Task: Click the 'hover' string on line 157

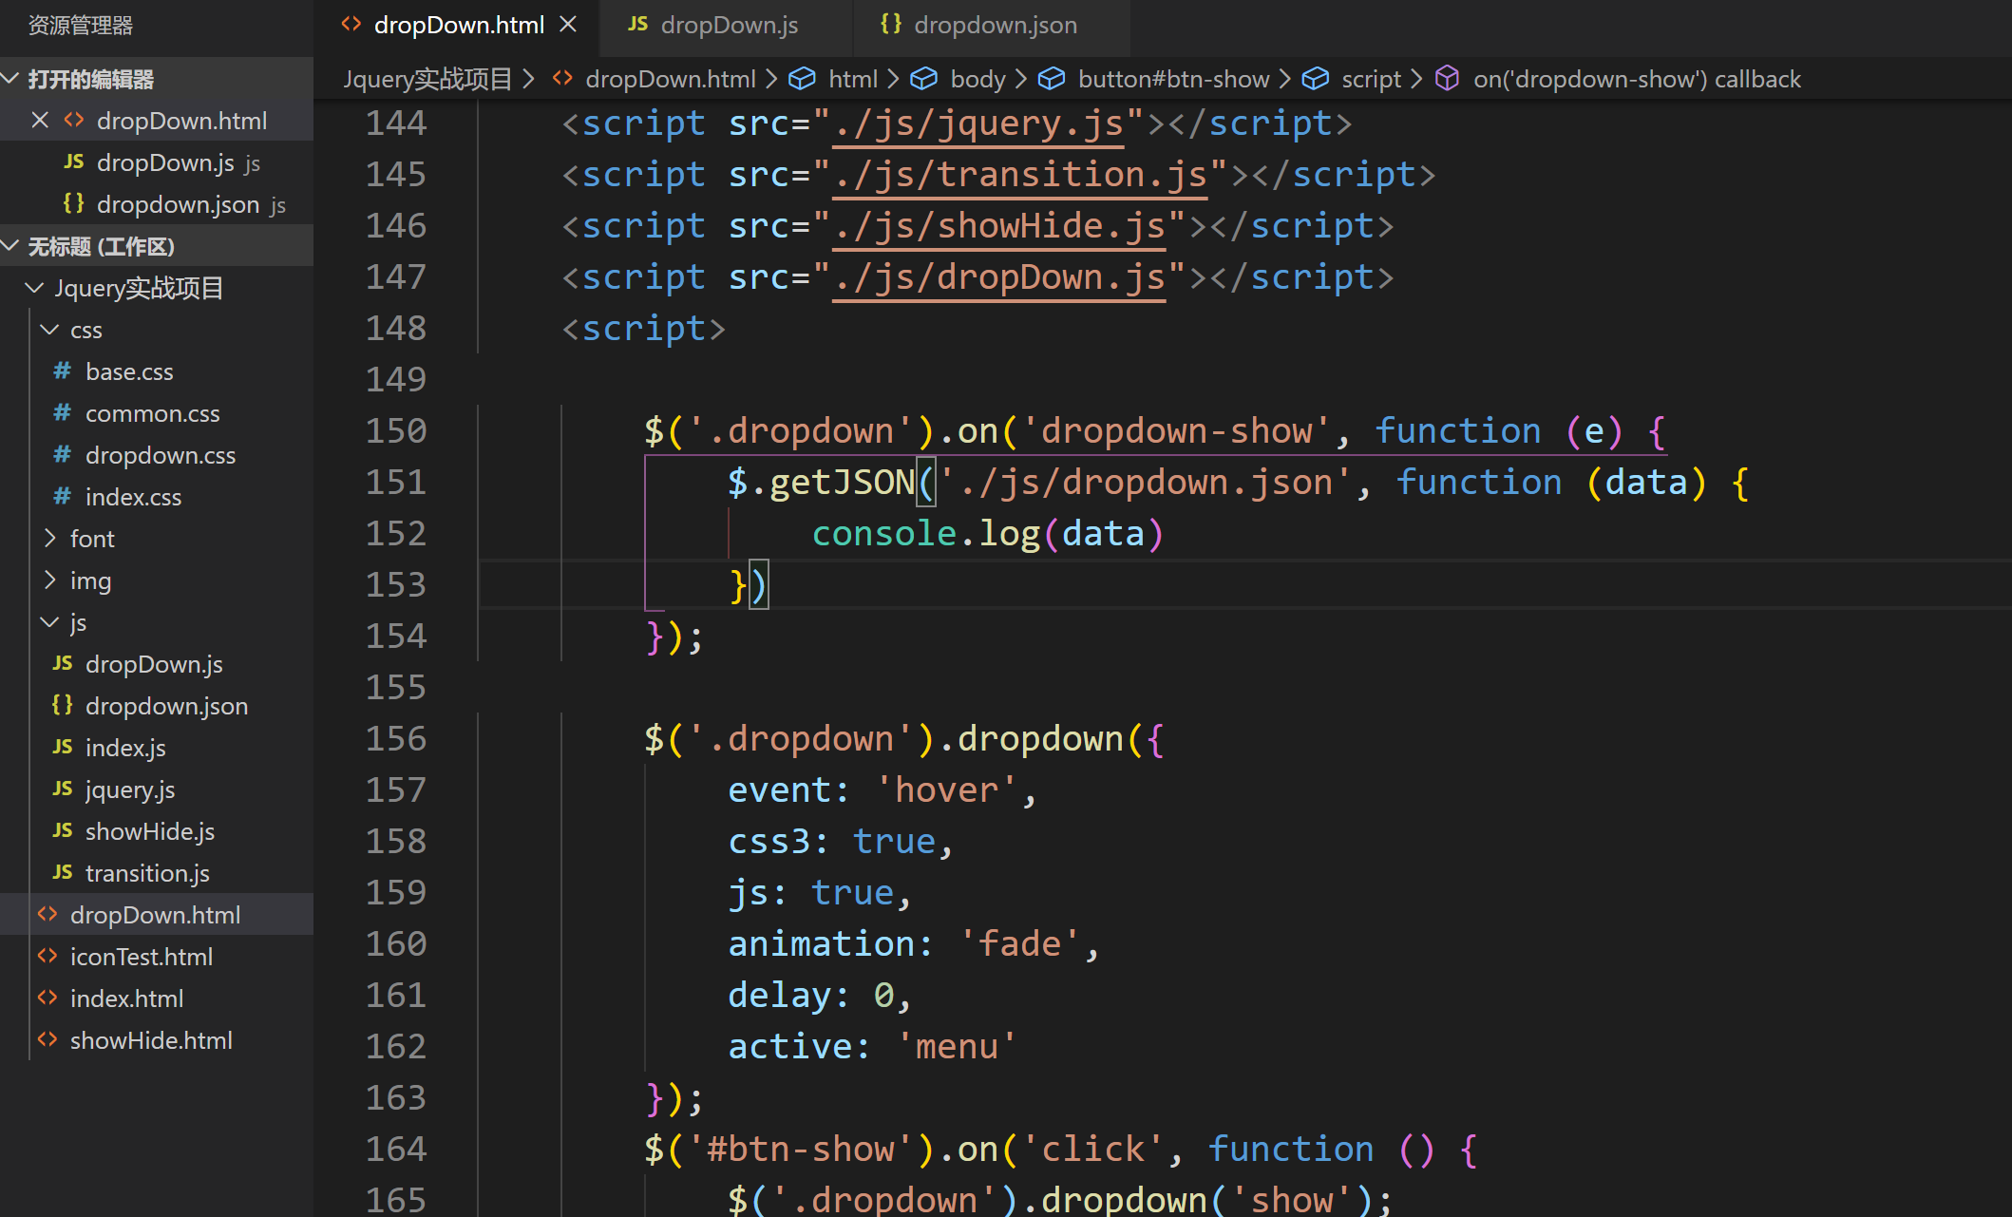Action: pyautogui.click(x=946, y=790)
